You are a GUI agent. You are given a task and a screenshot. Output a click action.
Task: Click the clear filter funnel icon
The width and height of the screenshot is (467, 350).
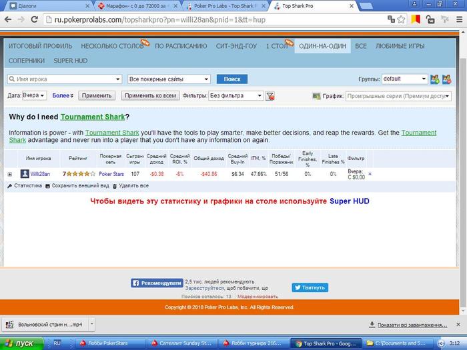pos(270,96)
